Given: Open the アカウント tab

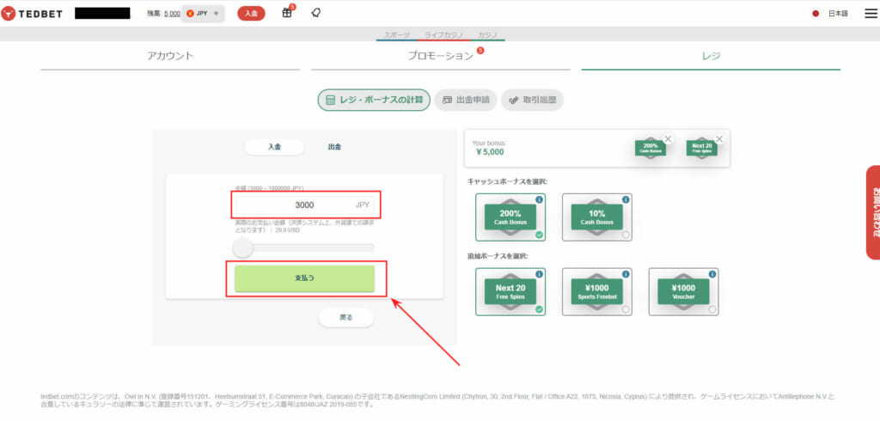Looking at the screenshot, I should 170,56.
